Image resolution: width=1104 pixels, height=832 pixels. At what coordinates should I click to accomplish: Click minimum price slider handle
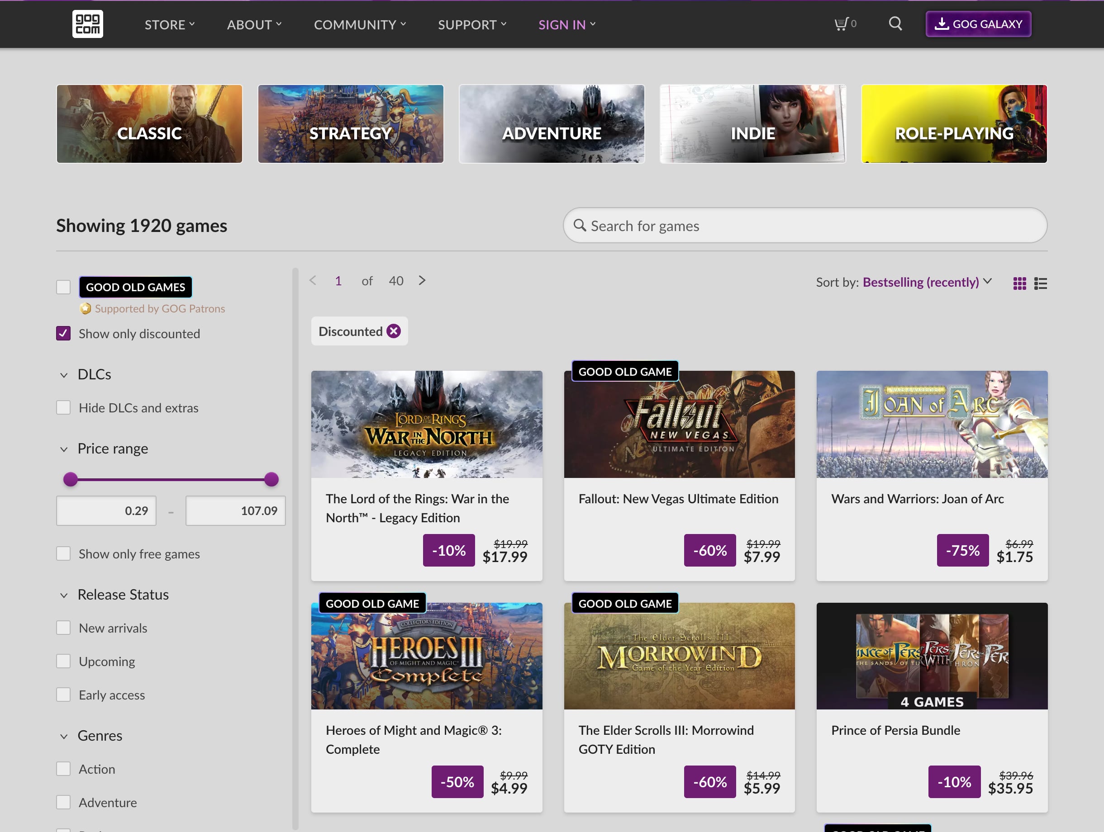coord(71,479)
